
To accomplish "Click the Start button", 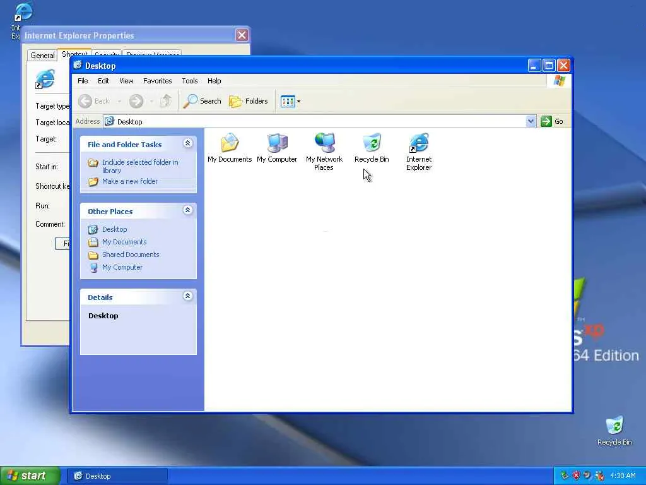I will click(30, 476).
